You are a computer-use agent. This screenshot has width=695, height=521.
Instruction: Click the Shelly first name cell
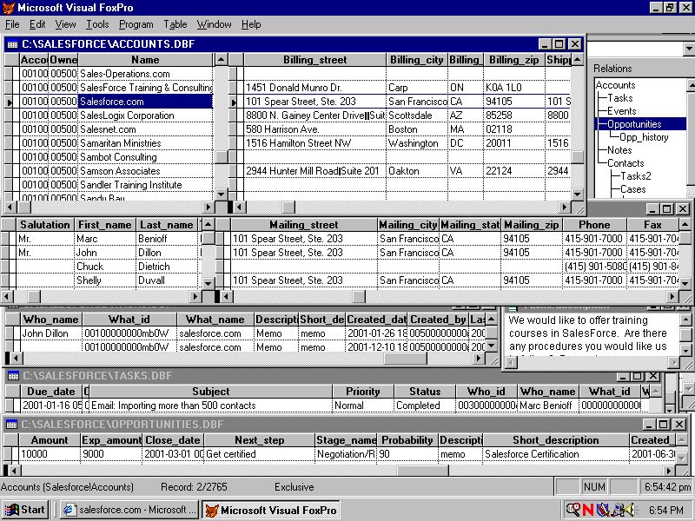[x=105, y=280]
